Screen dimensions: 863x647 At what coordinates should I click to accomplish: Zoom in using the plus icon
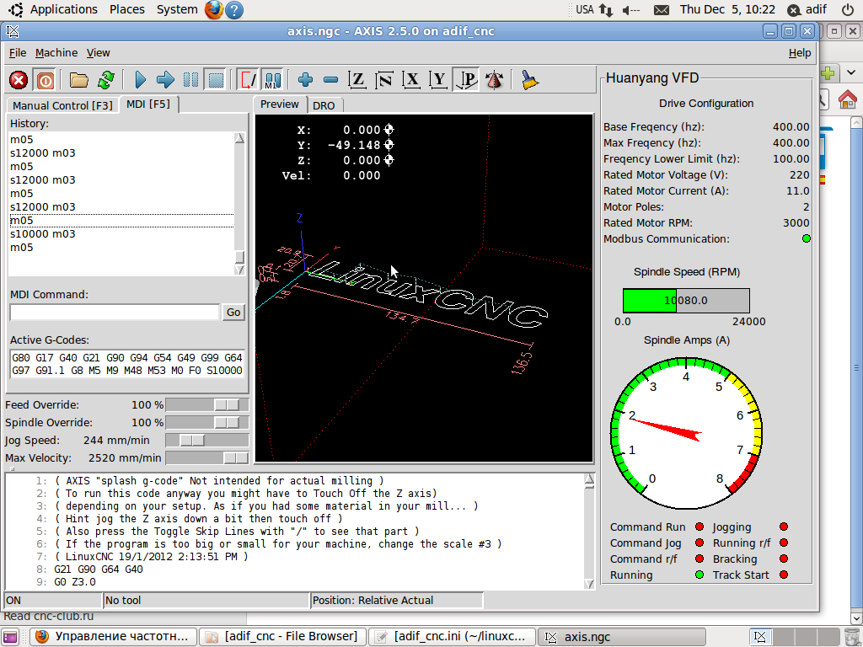pyautogui.click(x=305, y=80)
